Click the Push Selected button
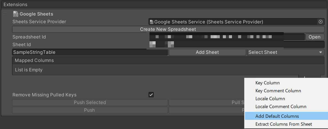Screen dimensions: 328x129 pyautogui.click(x=90, y=102)
